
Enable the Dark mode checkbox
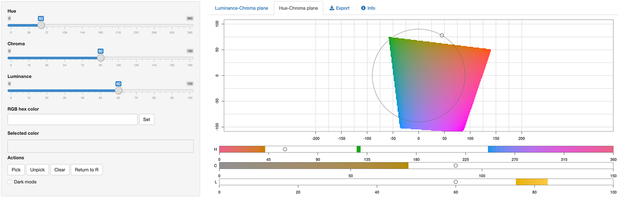(10, 182)
